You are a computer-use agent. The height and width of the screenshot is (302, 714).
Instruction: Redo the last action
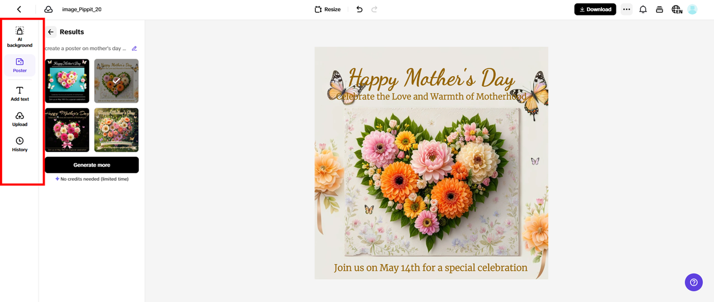(x=374, y=9)
